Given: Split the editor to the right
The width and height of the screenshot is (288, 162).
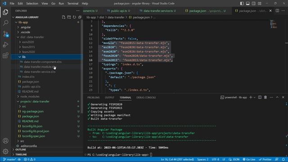Looking at the screenshot, I should click(277, 11).
